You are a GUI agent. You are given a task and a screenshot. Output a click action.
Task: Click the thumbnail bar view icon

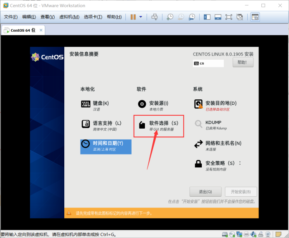click(218, 17)
